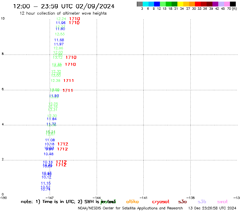Screen dimensions: 240x211
Task: Click the time label 1712 beside 10.18
Action: 63,144
